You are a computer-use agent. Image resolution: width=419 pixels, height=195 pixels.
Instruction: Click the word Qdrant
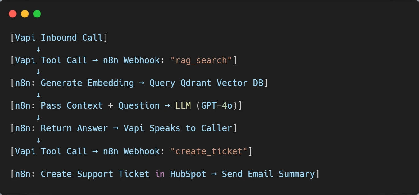[x=196, y=83]
